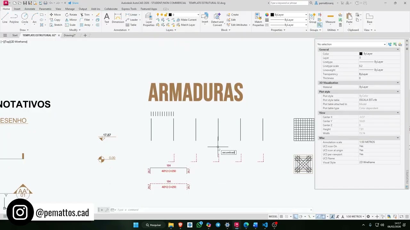Toggle snap mode in status bar

pos(286,217)
